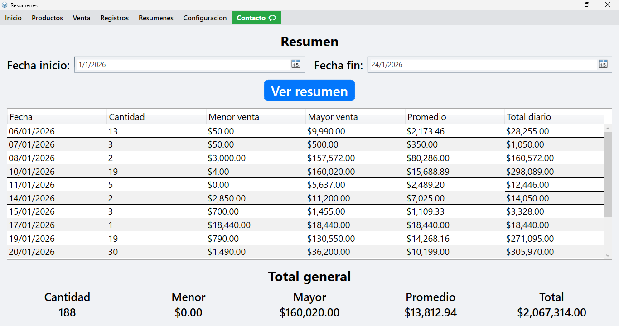619x326 pixels.
Task: Click the speech bubble icon on Contacto
Action: [x=272, y=18]
